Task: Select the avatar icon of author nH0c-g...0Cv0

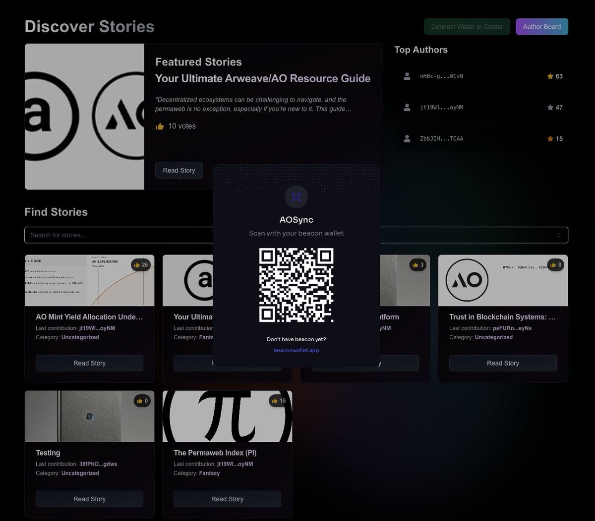Action: pyautogui.click(x=407, y=76)
